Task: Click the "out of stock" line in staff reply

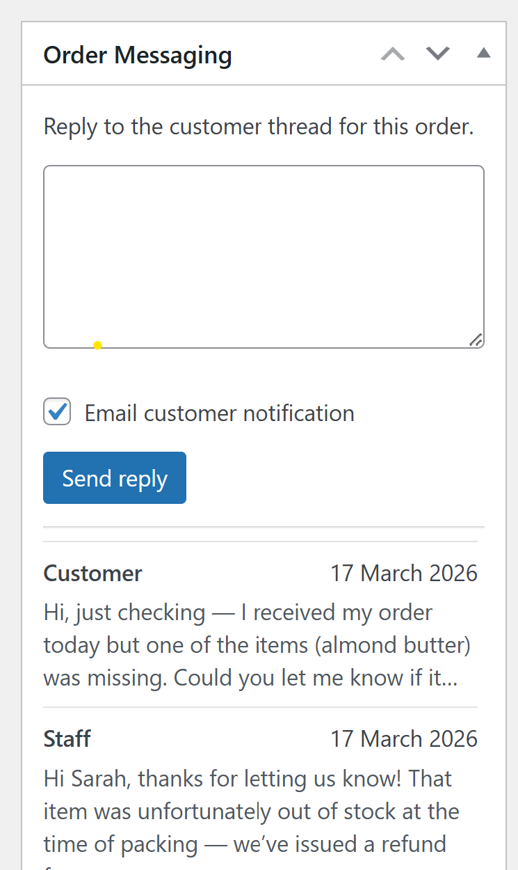Action: [251, 812]
